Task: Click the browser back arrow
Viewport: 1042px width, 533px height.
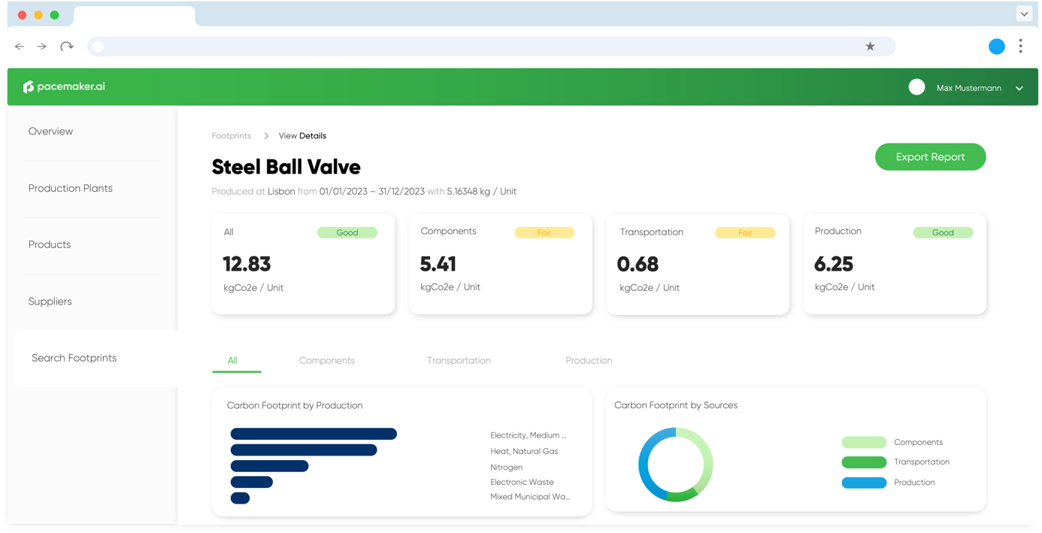Action: tap(20, 47)
